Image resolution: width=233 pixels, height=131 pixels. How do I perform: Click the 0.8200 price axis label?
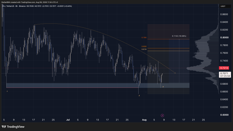224,30
